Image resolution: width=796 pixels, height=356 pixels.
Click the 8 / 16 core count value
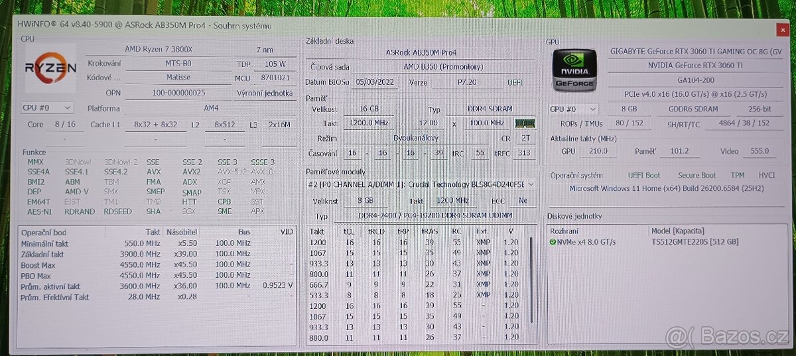pyautogui.click(x=65, y=125)
